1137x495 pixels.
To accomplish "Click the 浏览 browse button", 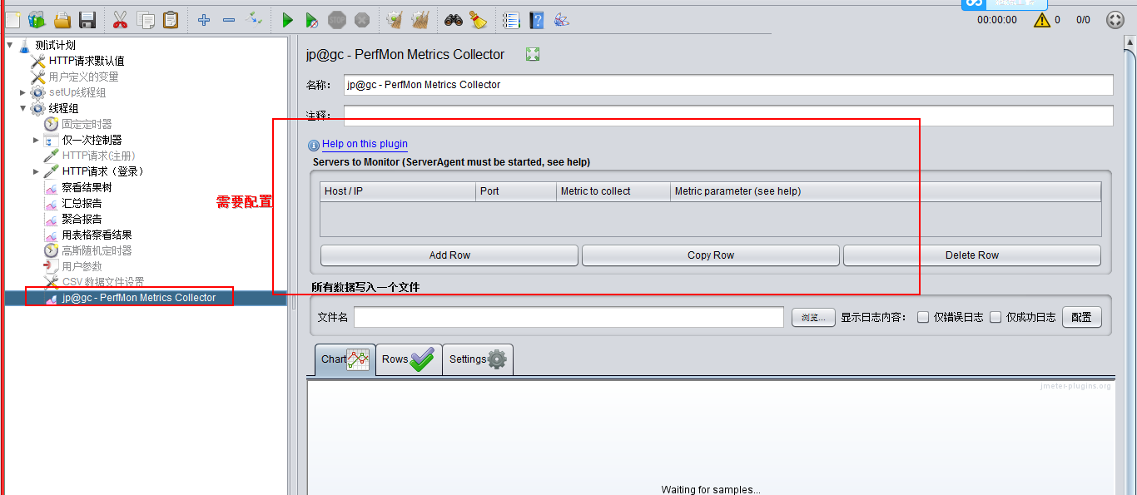I will point(813,317).
